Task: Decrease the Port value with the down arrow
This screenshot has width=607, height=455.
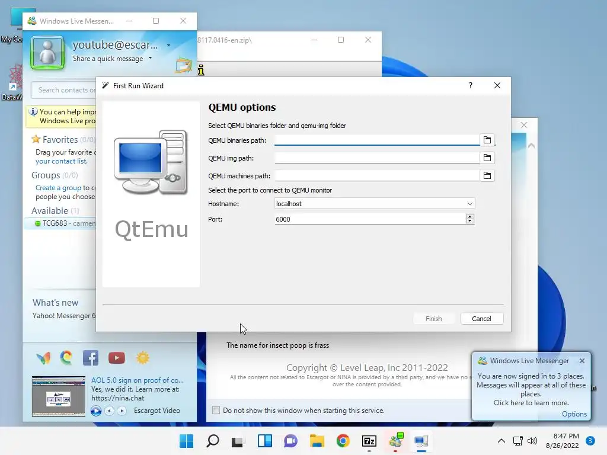Action: click(469, 222)
